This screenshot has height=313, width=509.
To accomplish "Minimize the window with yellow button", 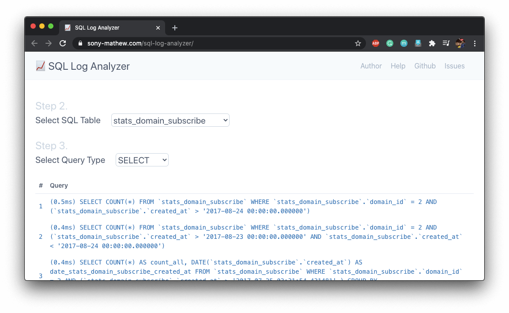I will [x=42, y=26].
